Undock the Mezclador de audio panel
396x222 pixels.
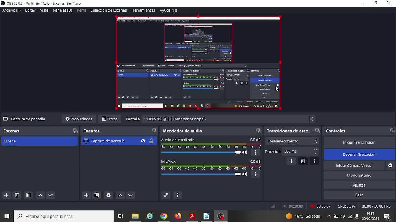coord(259,131)
